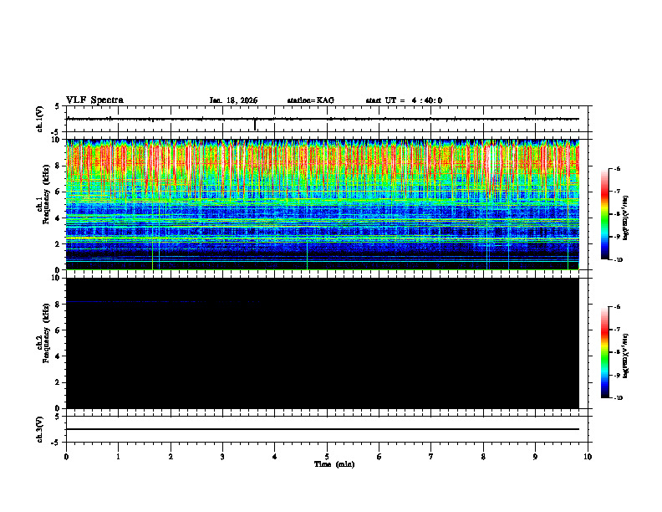The width and height of the screenshot is (662, 512).
Task: Click the "-10" label on ch.2 color scale
Action: coord(618,398)
